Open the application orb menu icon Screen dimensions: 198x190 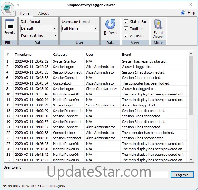(x=7, y=9)
